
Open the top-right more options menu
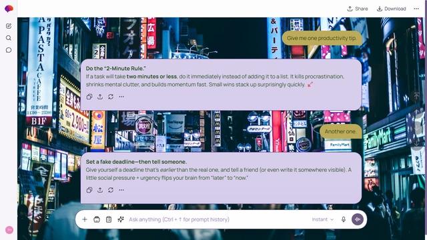pyautogui.click(x=416, y=9)
